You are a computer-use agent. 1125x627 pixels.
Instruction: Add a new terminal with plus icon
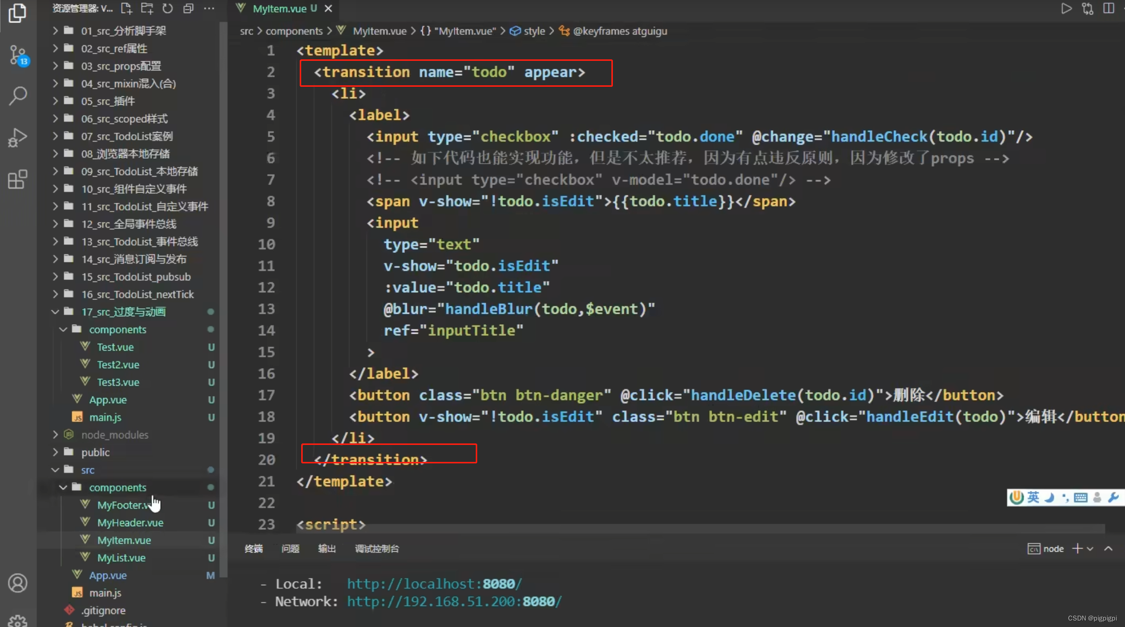pos(1077,549)
